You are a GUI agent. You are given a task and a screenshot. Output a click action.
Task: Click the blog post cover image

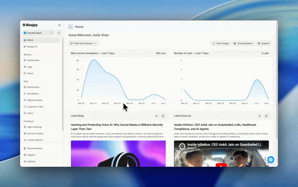pos(118,154)
